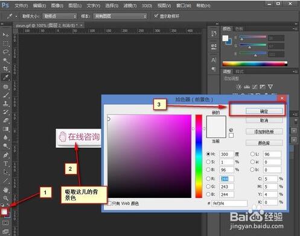Select the Line shape tool
The height and width of the screenshot is (236, 300).
tap(5, 181)
